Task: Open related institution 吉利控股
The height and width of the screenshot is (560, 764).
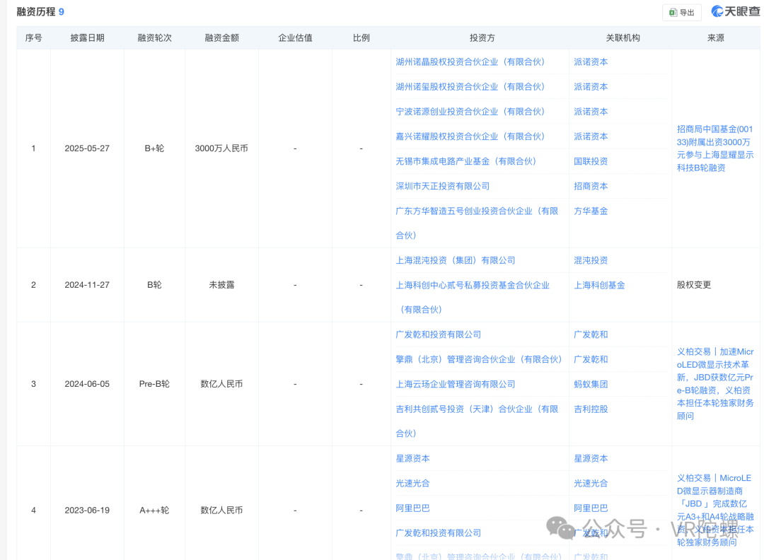Action: point(591,409)
